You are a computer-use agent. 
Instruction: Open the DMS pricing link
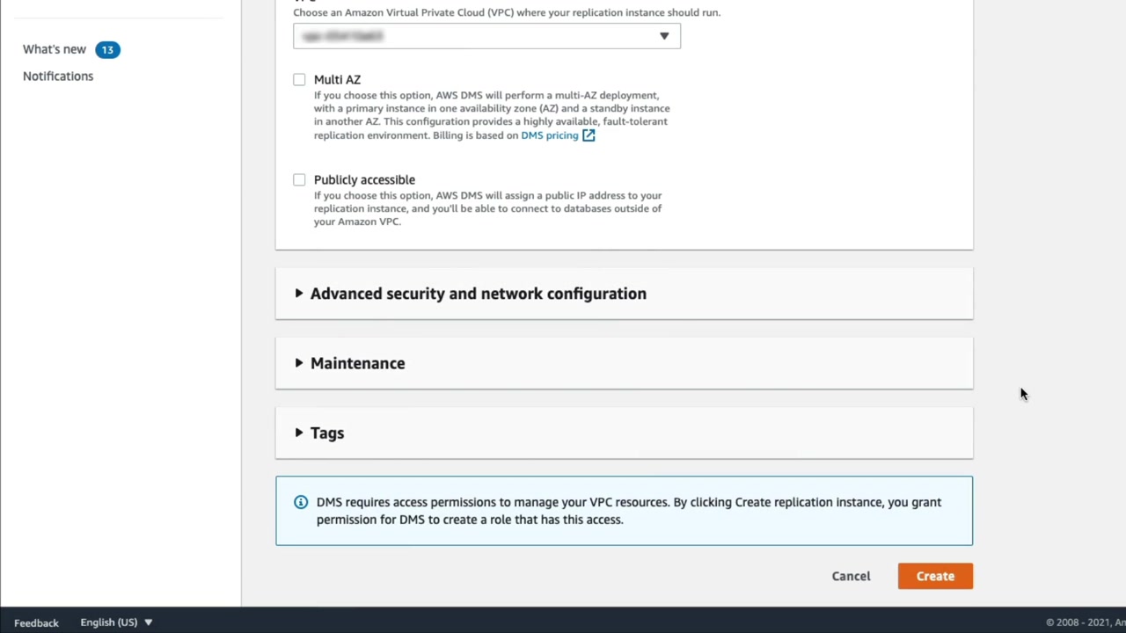[549, 135]
